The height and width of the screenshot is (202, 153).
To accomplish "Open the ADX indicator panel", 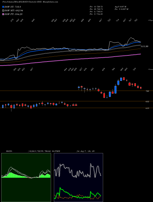I will pyautogui.click(x=78, y=178).
